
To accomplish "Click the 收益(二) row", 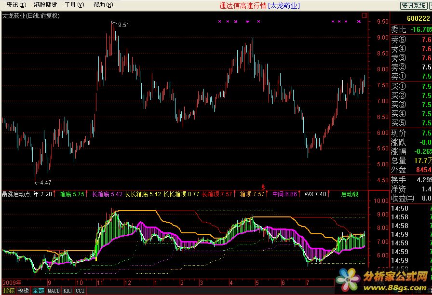I will point(411,198).
